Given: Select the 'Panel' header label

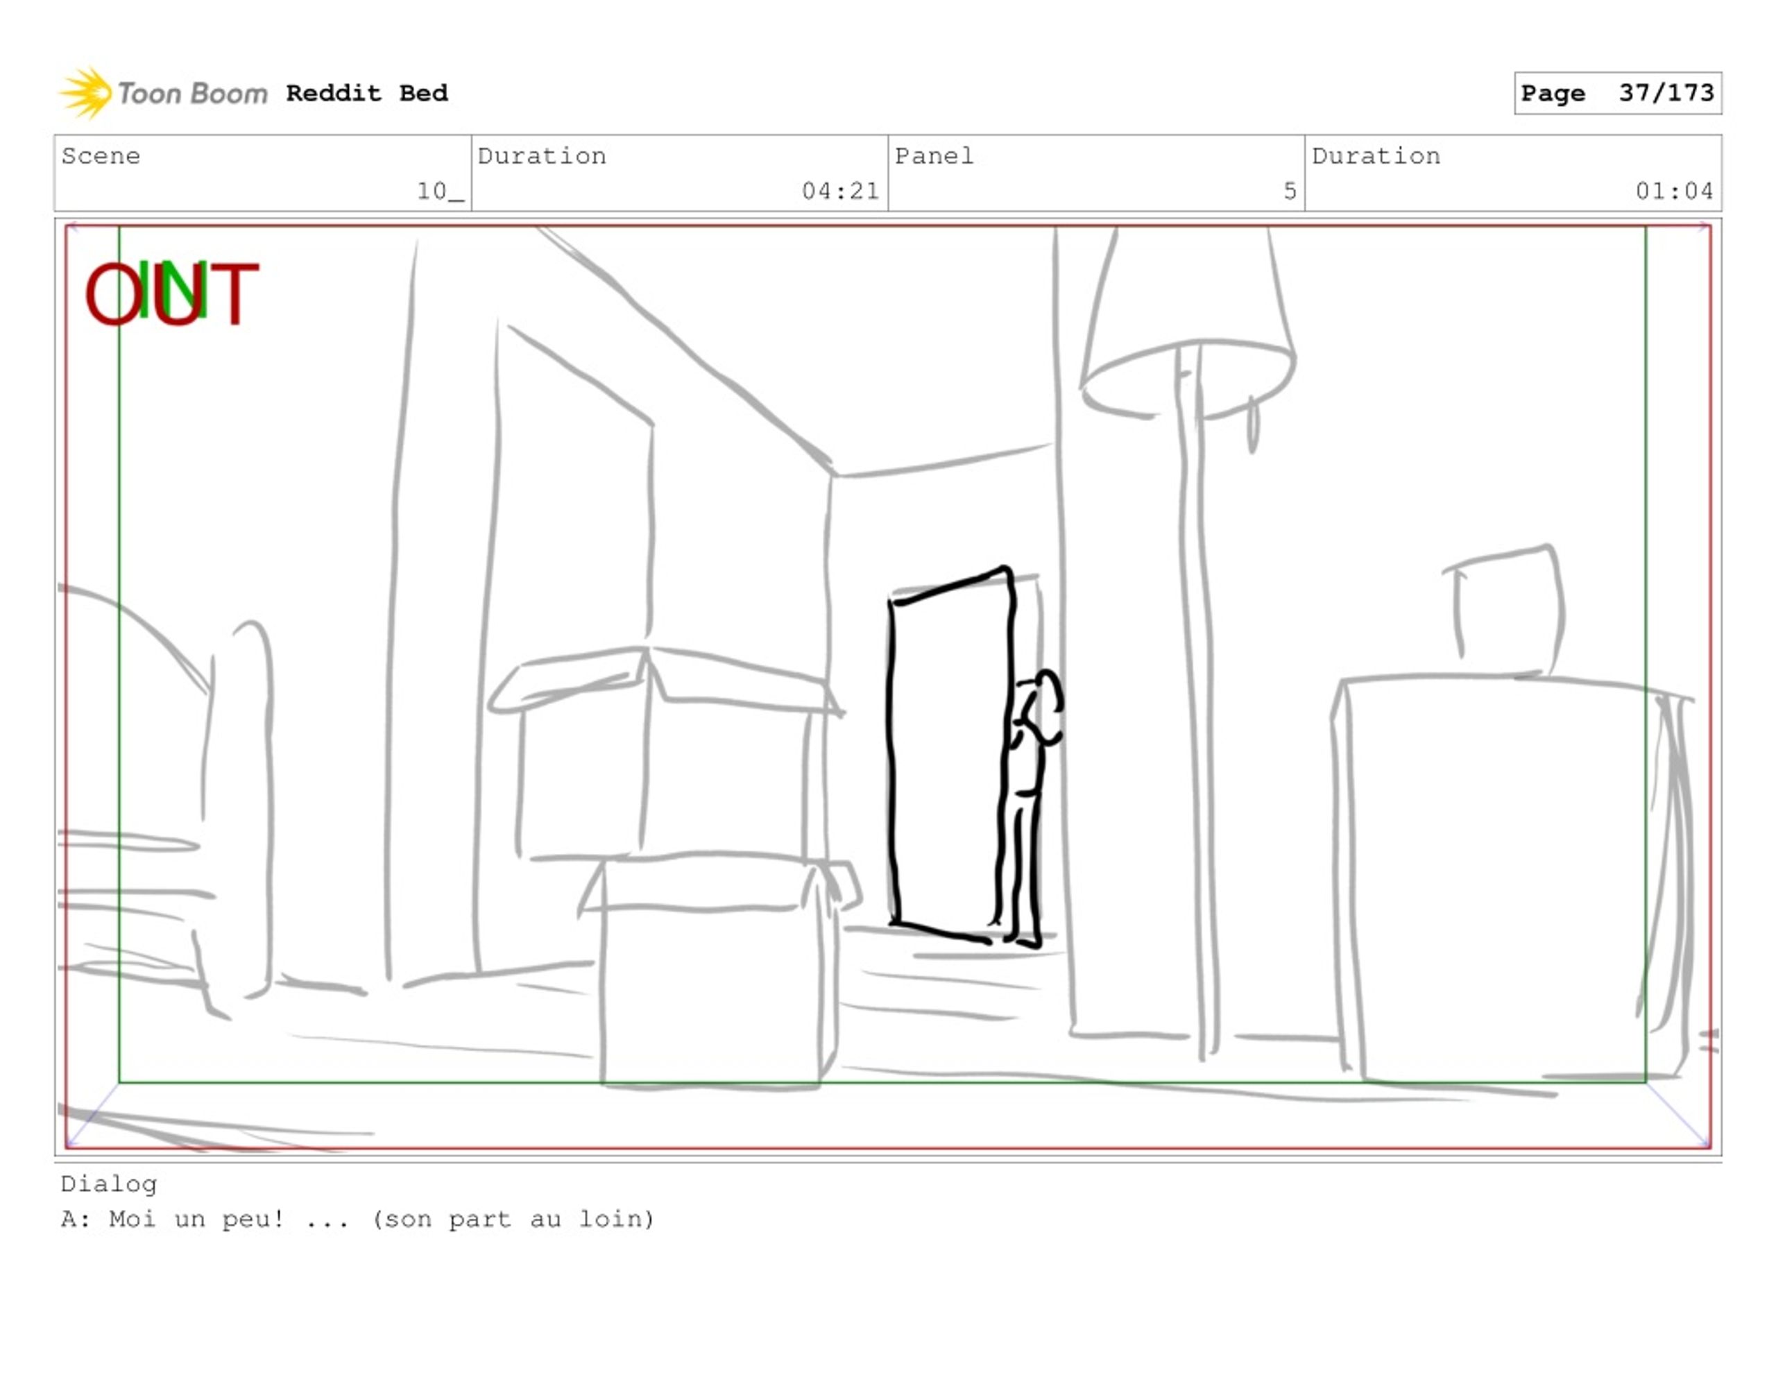Looking at the screenshot, I should [934, 155].
